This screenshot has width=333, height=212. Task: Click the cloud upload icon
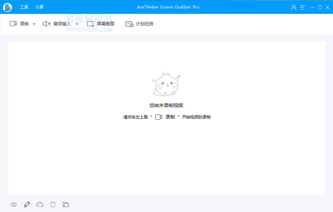point(40,204)
